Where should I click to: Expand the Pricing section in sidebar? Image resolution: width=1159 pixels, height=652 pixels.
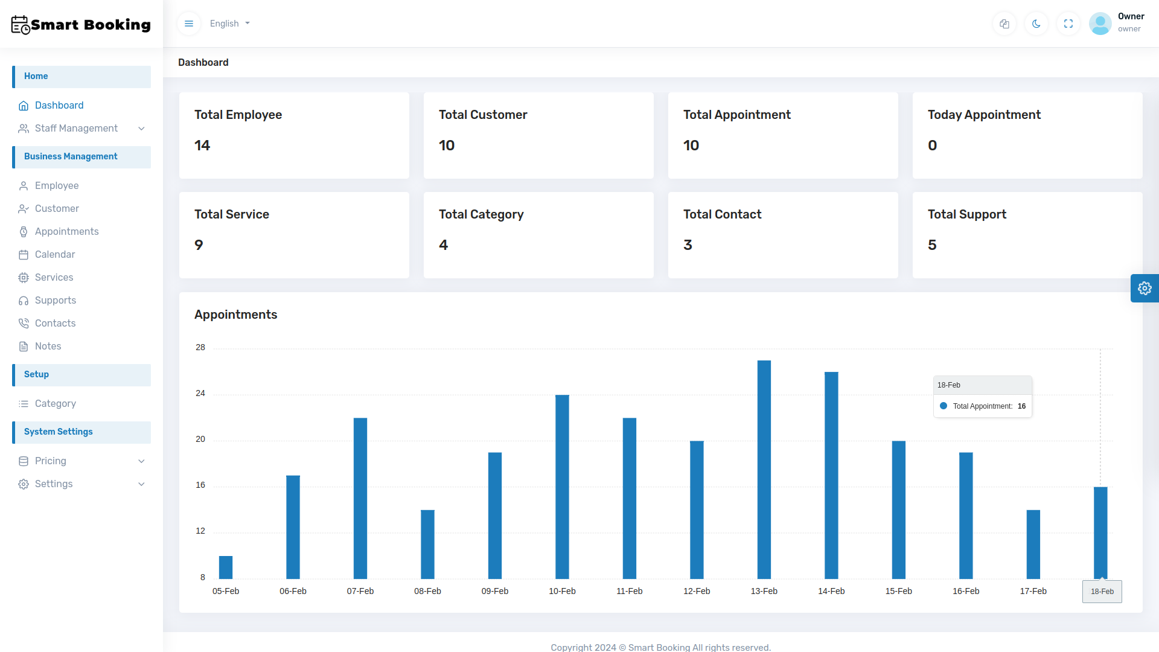(81, 461)
